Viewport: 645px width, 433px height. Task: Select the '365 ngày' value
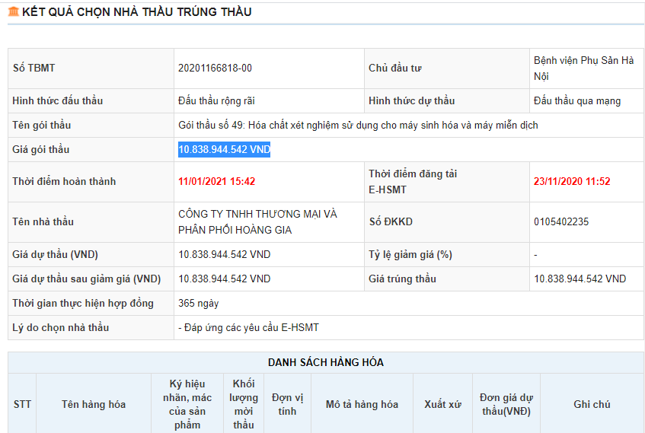pyautogui.click(x=198, y=303)
